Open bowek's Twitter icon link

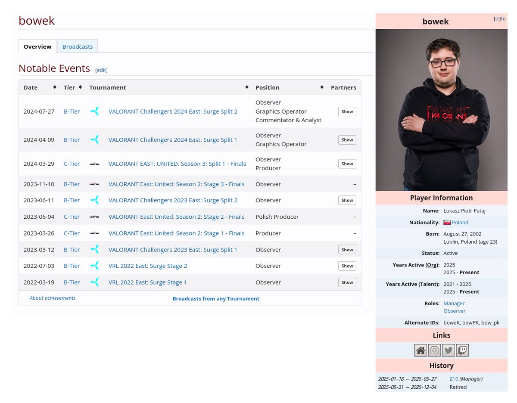click(448, 350)
